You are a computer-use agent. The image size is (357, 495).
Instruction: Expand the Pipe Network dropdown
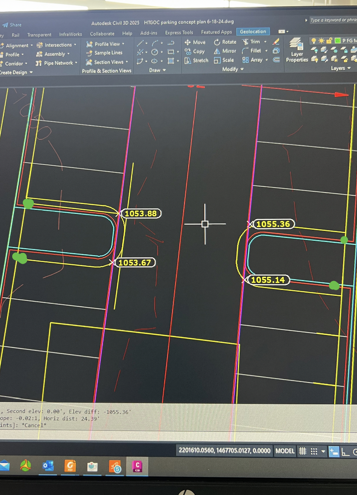click(76, 63)
